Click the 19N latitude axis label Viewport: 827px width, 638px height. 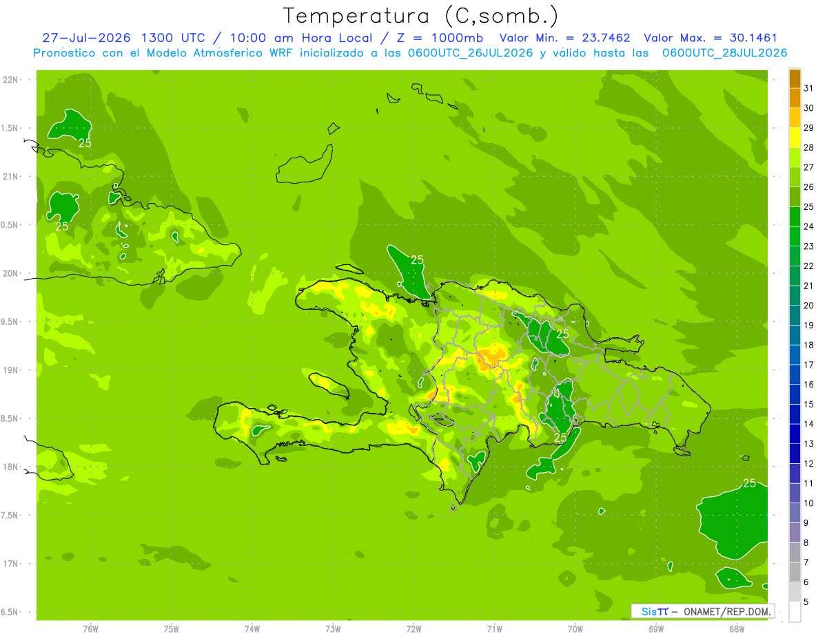(x=11, y=370)
